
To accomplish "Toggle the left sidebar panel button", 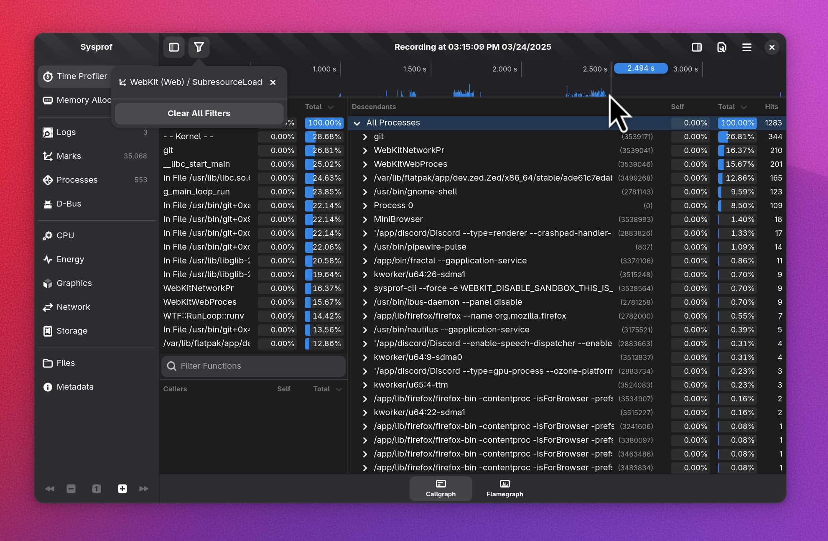I will point(174,47).
